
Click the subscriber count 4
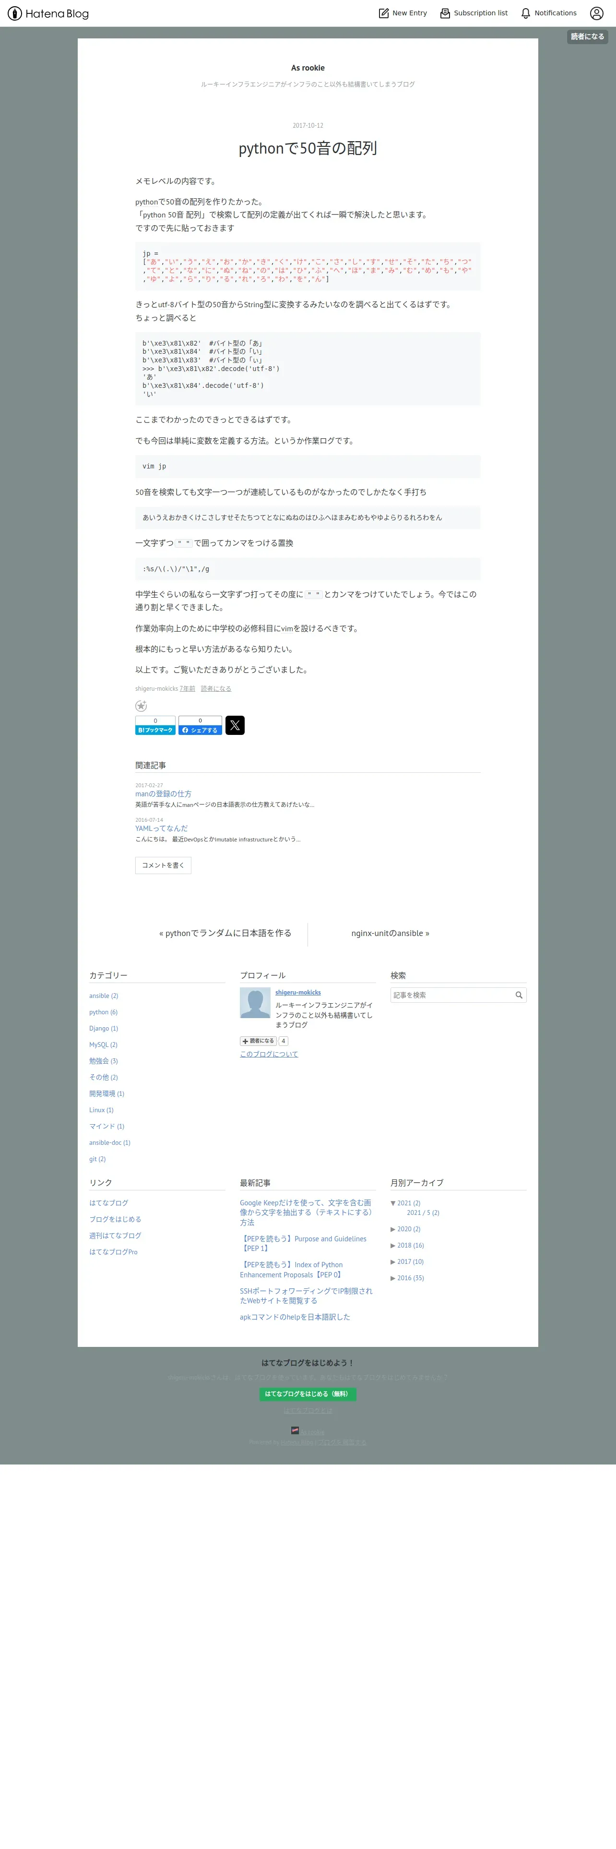283,1041
